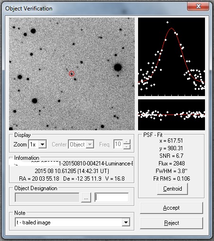Increase frequency with up spinner arrow

point(127,142)
